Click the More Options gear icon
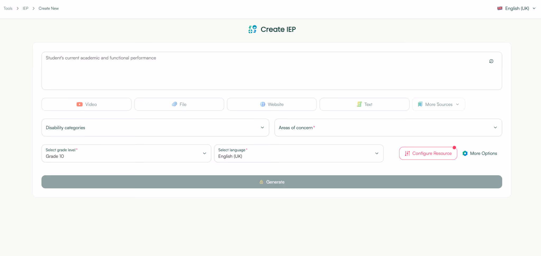The image size is (541, 256). click(x=465, y=153)
